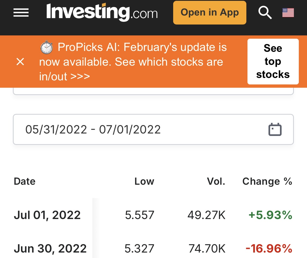Screen dimensions: 307x258
Task: Click the +5.93% change value
Action: click(x=270, y=215)
